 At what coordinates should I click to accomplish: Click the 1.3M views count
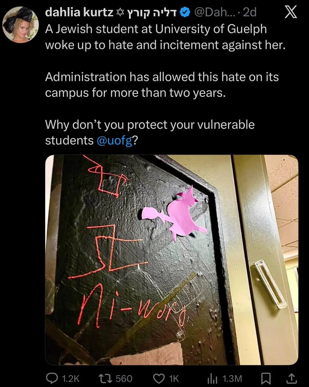coord(232,379)
